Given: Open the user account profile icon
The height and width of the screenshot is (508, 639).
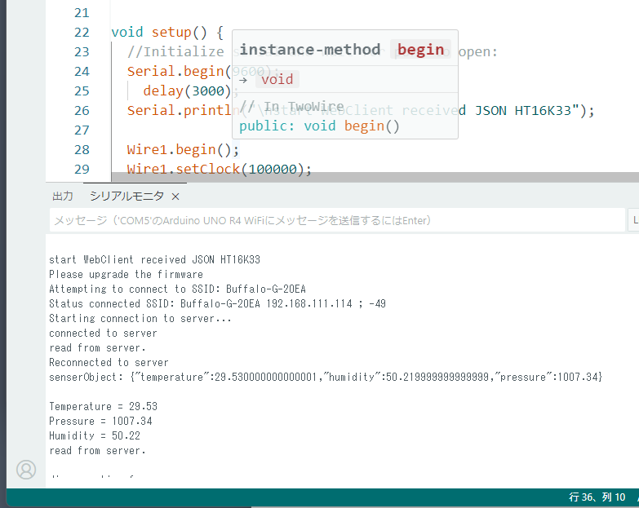Looking at the screenshot, I should click(x=26, y=470).
